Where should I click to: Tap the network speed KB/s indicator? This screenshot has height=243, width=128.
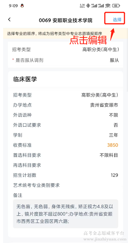[x=82, y=6]
